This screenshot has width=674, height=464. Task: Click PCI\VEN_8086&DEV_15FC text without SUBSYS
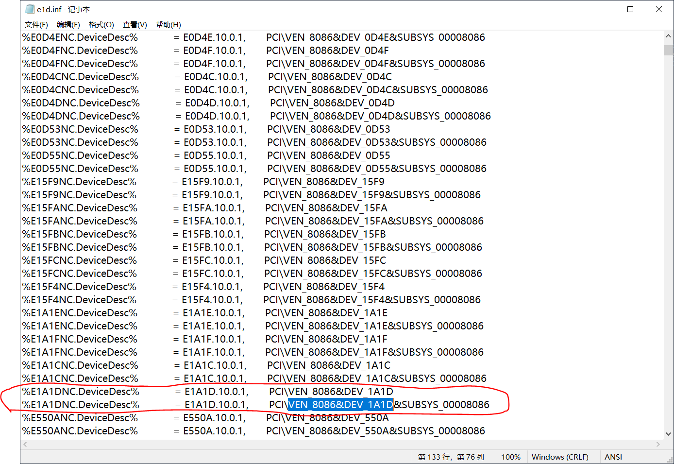point(325,260)
